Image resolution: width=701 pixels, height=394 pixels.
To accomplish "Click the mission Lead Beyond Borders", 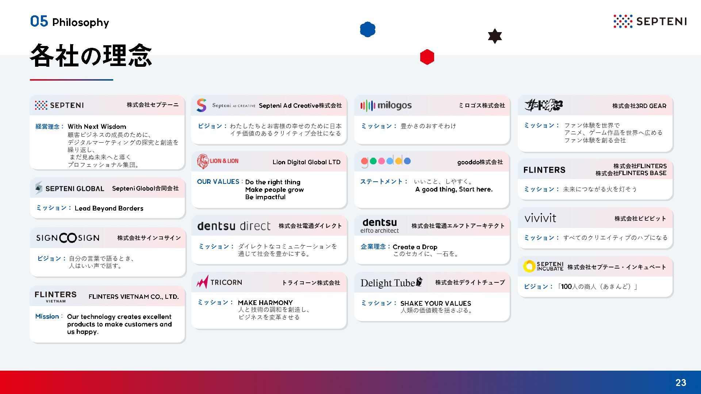I will pos(109,208).
